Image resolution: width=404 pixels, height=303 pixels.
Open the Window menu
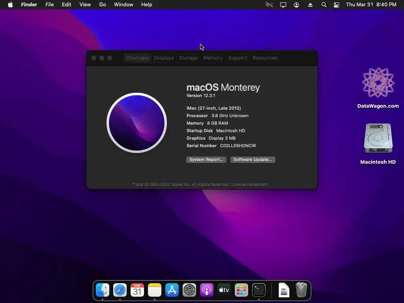(123, 5)
